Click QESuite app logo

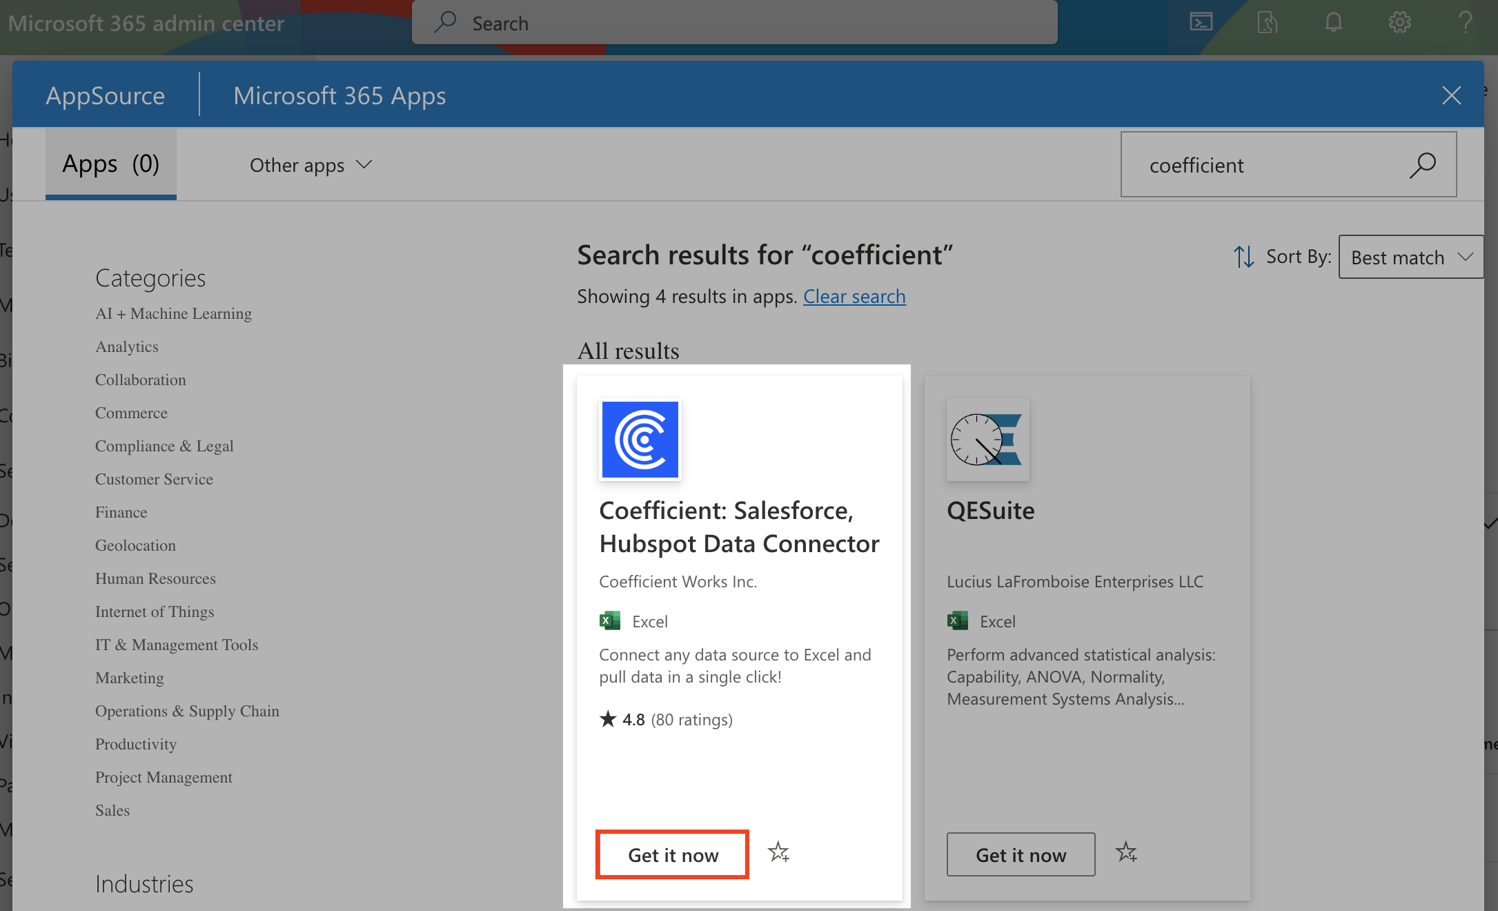coord(988,440)
